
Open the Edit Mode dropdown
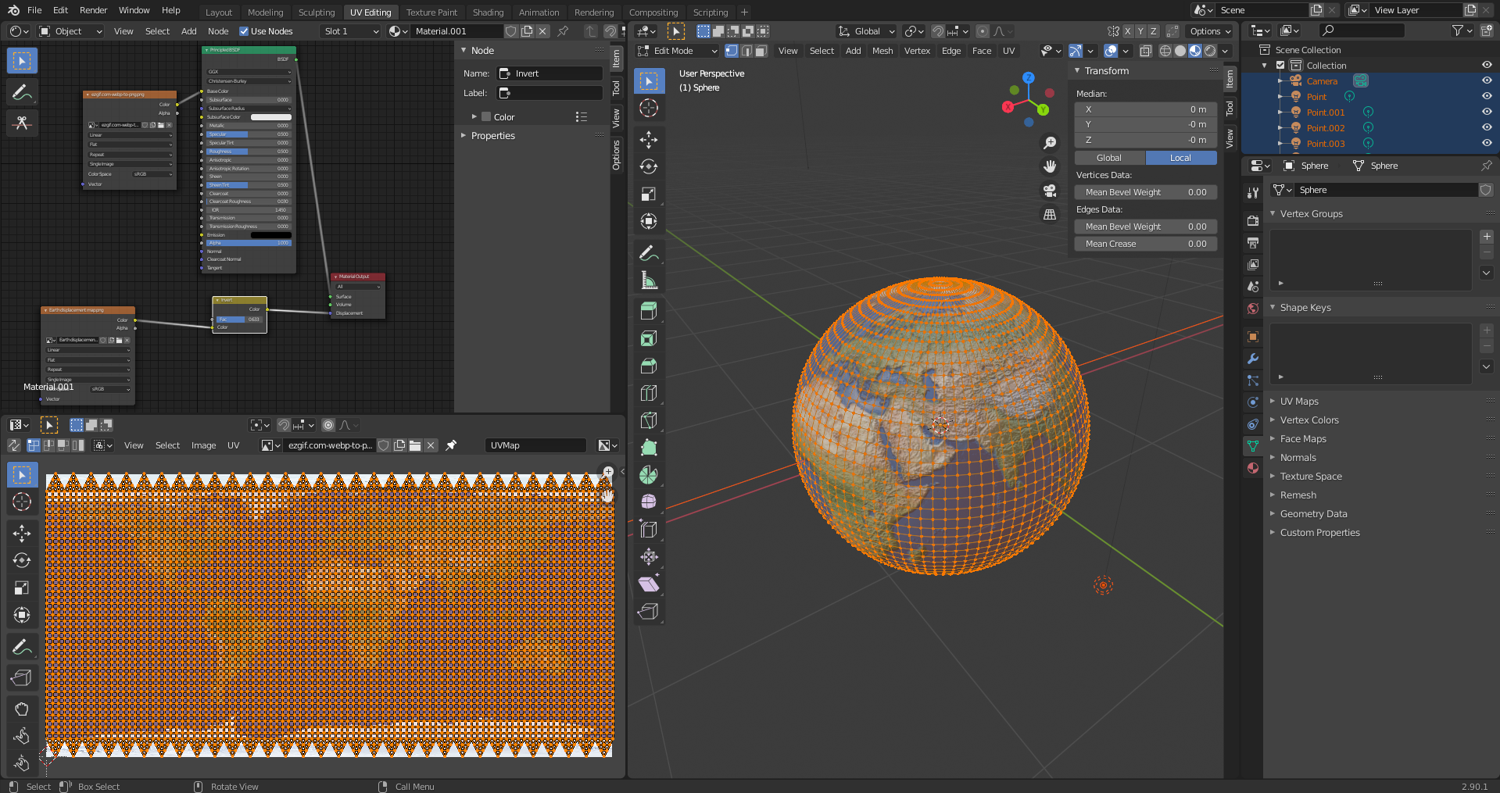click(x=677, y=51)
